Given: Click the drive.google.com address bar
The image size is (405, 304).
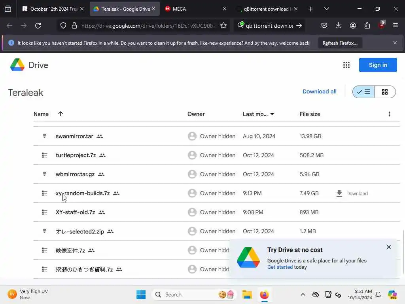Looking at the screenshot, I should (x=148, y=26).
